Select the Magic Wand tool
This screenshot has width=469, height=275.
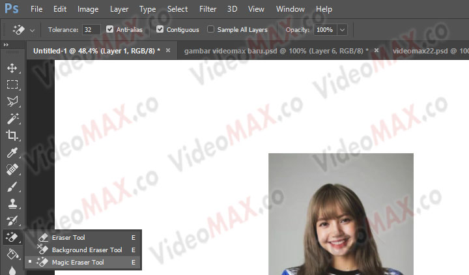tap(12, 119)
